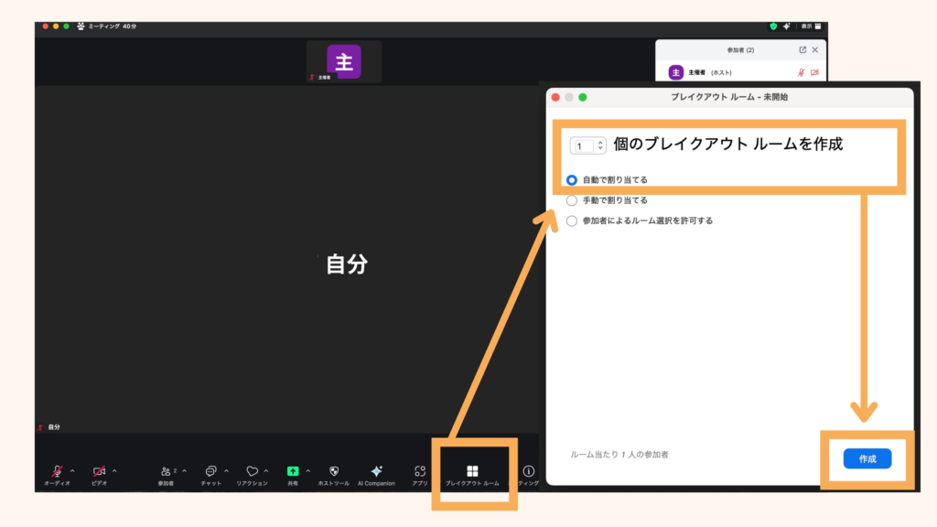Open the ブレイクアウト ルーム icon
The width and height of the screenshot is (937, 527).
click(x=472, y=469)
